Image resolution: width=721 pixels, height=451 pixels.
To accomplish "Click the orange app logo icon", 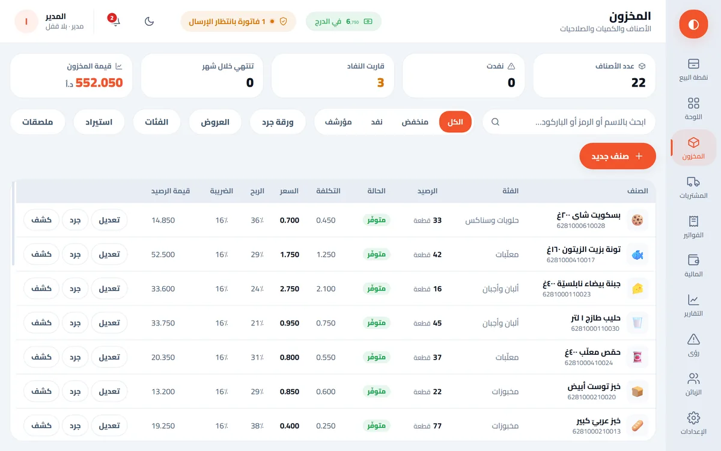I will tap(693, 24).
